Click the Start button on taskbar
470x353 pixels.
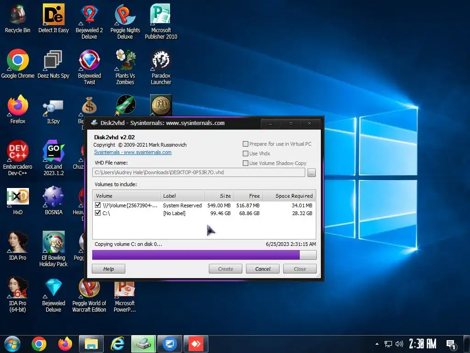[12, 344]
